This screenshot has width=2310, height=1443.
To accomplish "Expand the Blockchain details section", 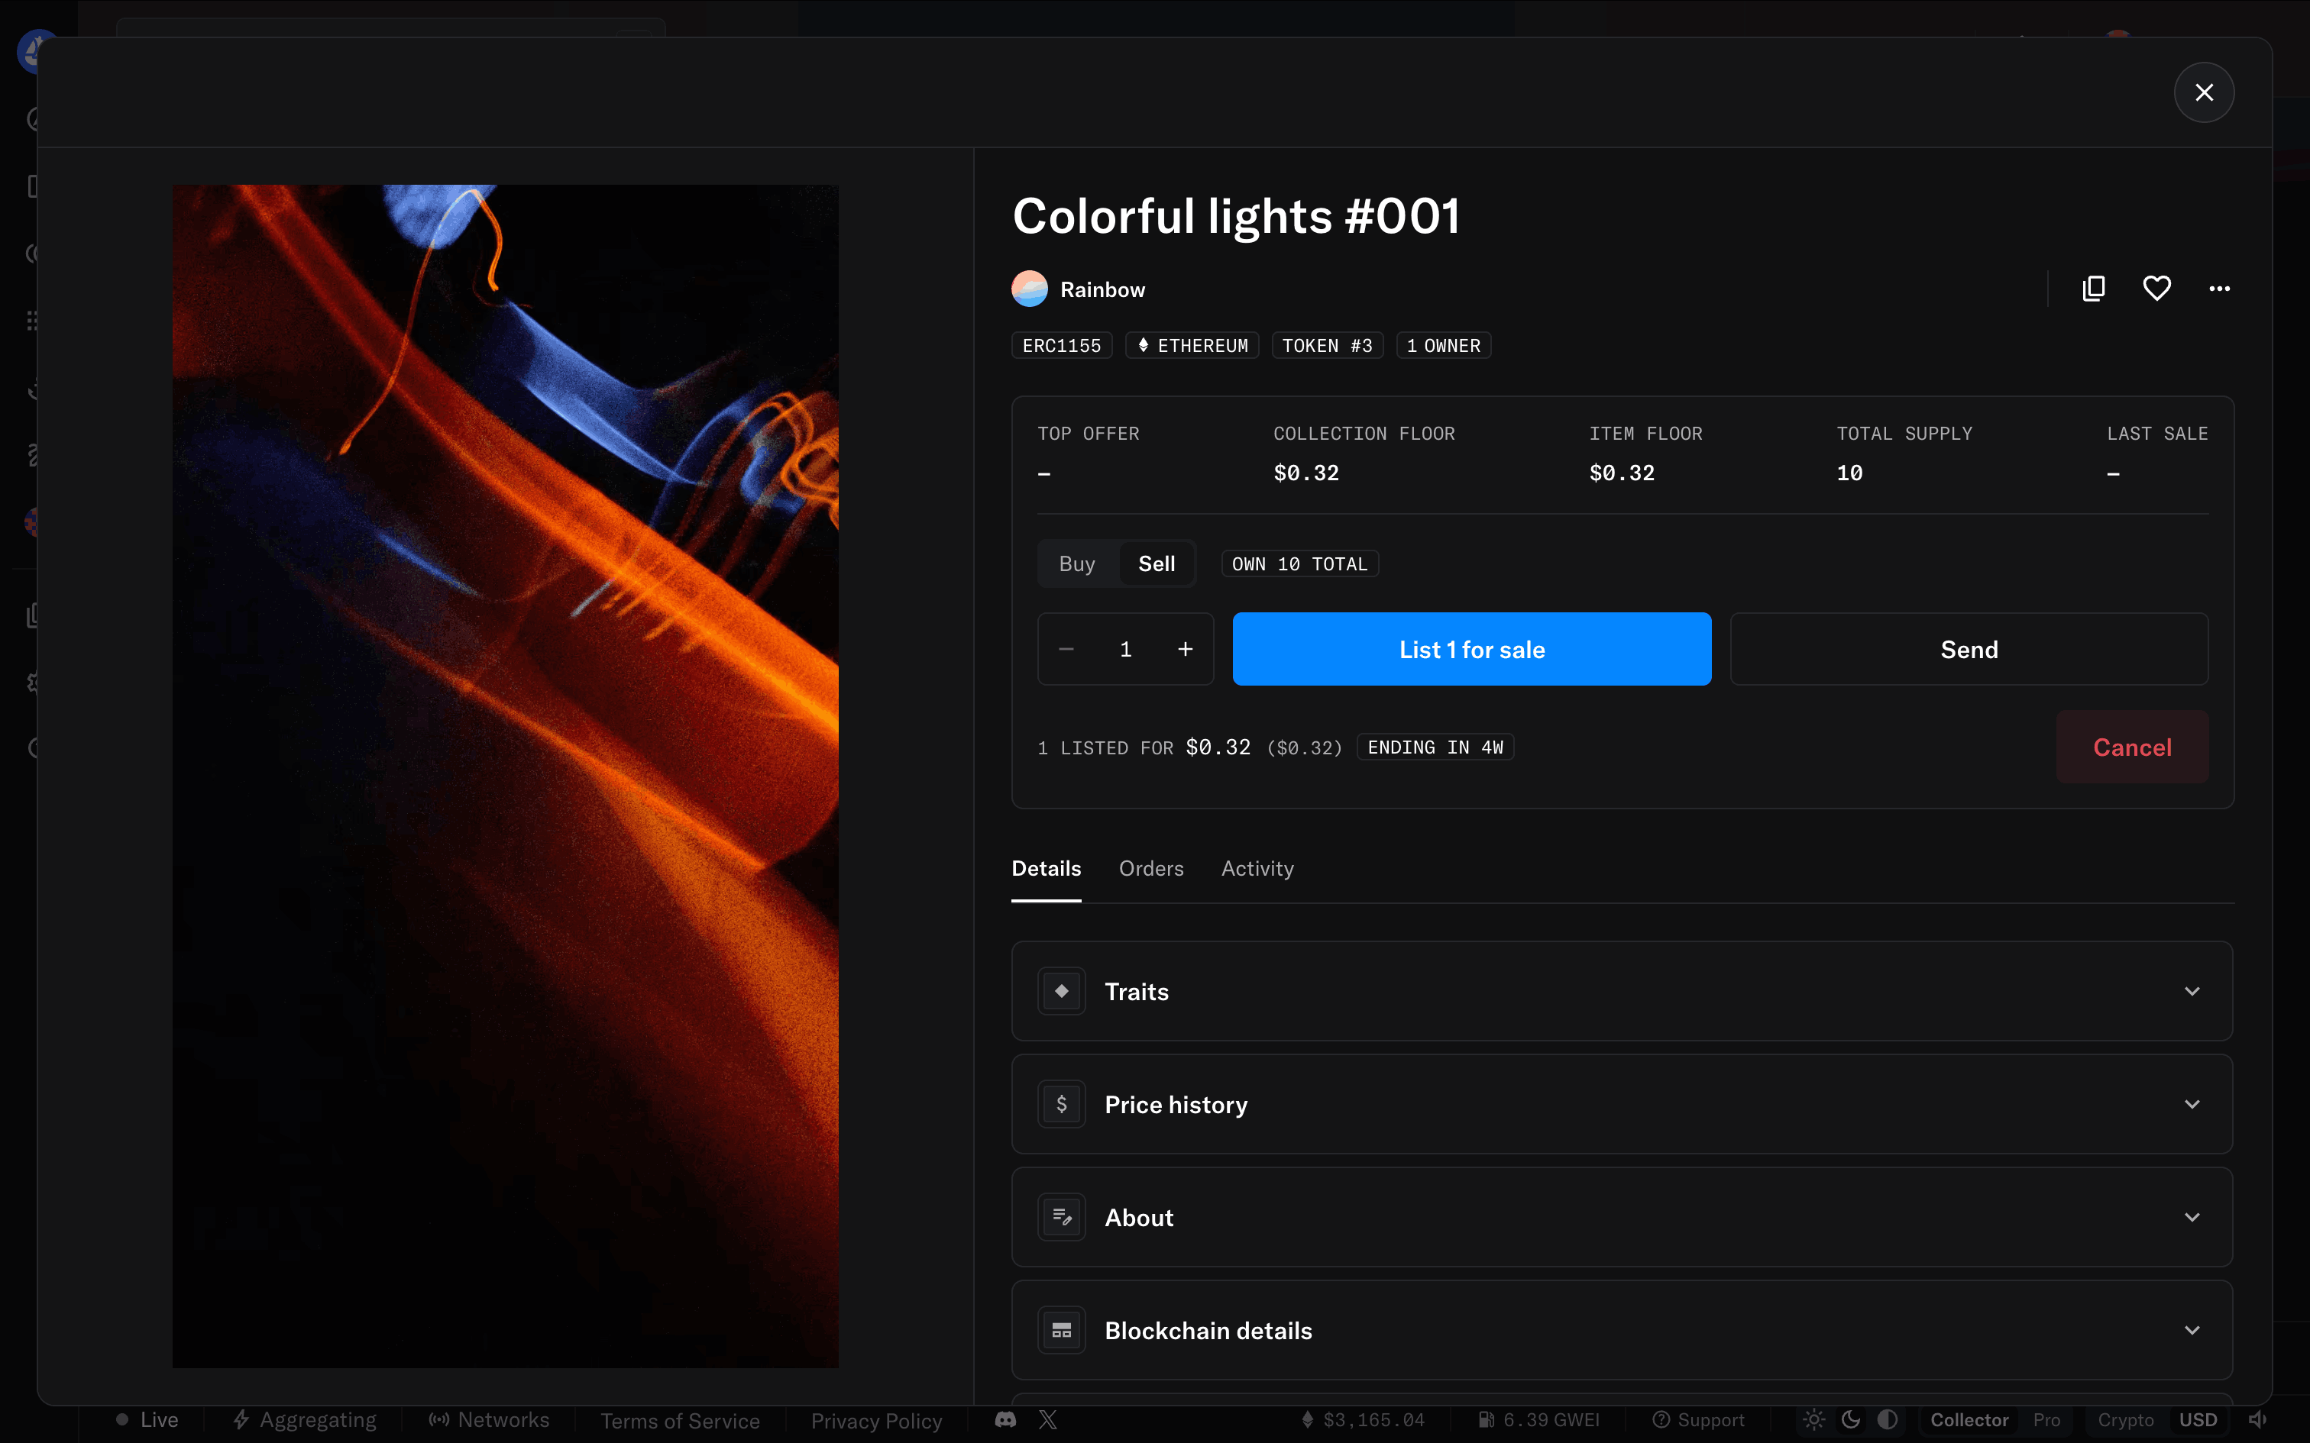I will 1622,1330.
